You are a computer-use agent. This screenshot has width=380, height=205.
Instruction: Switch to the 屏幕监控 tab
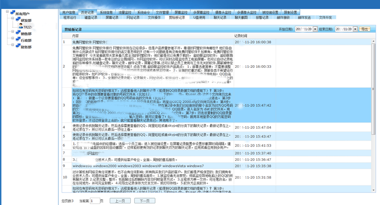(181, 12)
